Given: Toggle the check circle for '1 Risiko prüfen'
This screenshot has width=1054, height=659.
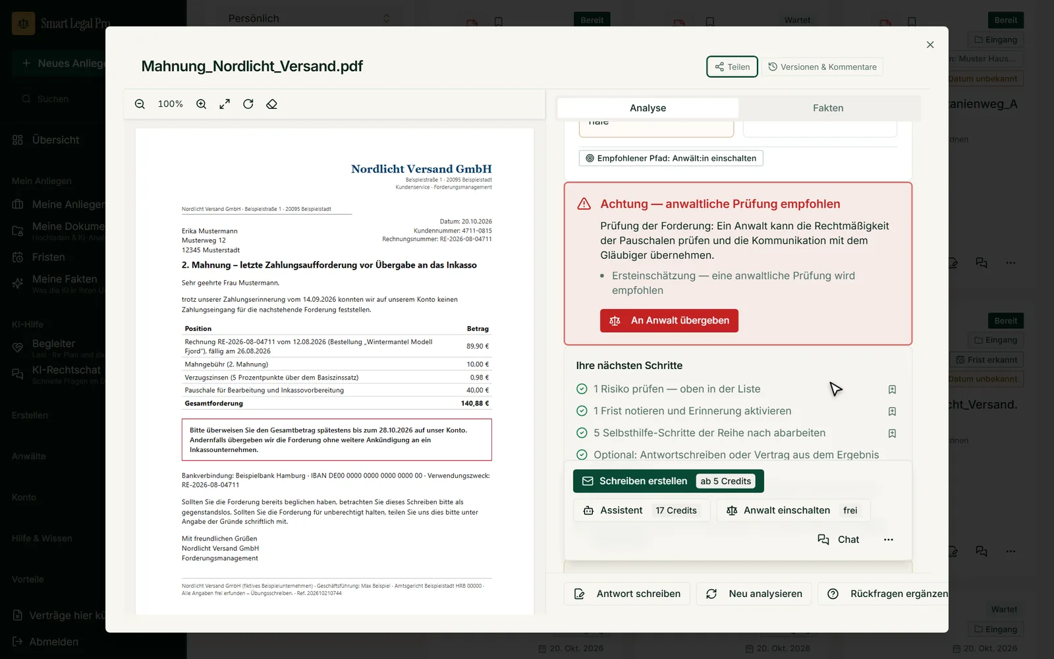Looking at the screenshot, I should click(x=582, y=389).
